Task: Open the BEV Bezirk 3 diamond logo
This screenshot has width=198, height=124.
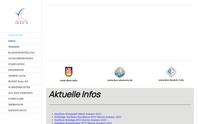Action: (x=171, y=72)
